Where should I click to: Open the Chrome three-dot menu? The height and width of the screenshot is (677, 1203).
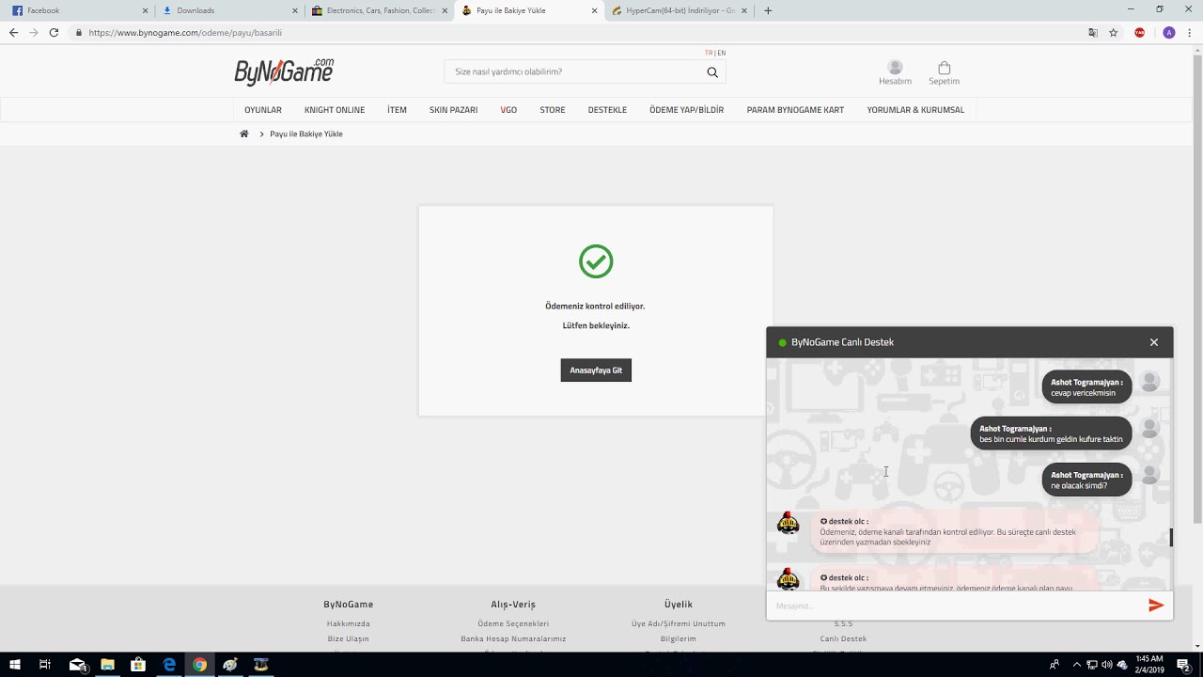[1189, 32]
